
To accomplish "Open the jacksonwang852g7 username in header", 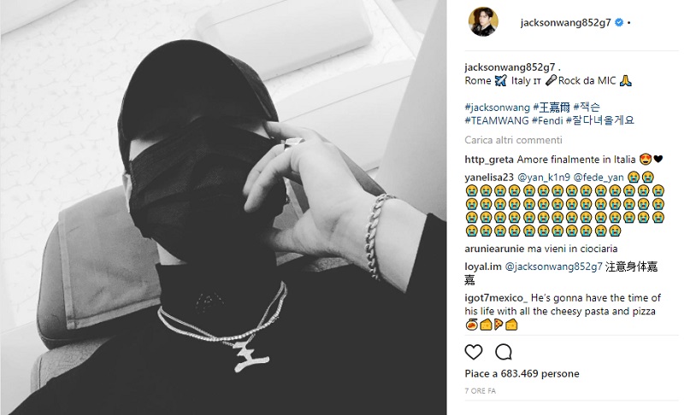I will pos(565,23).
